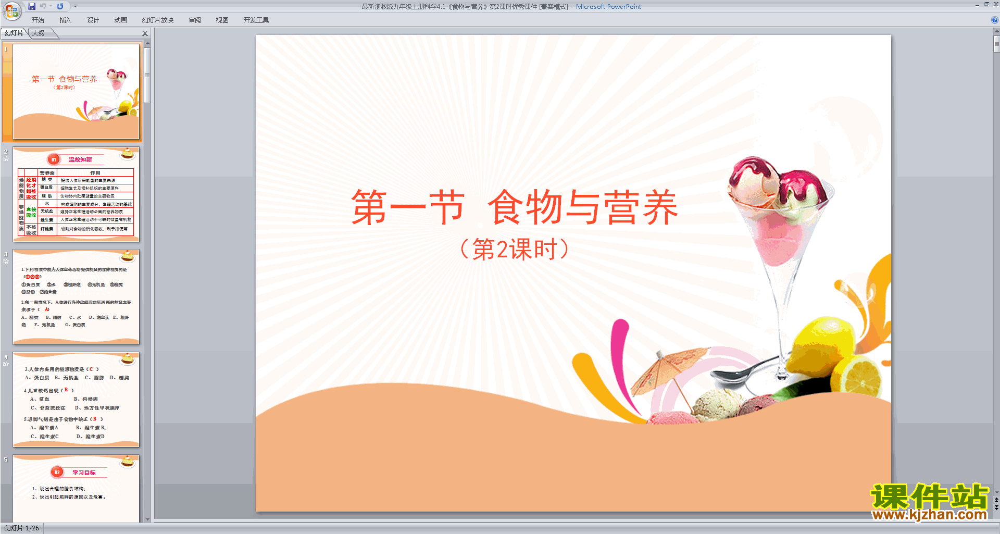Restore down the PowerPoint window
This screenshot has width=1000, height=534.
click(986, 4)
